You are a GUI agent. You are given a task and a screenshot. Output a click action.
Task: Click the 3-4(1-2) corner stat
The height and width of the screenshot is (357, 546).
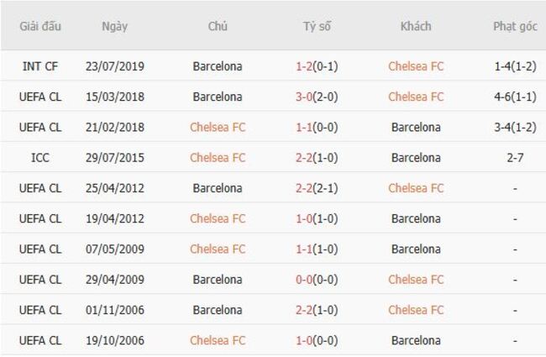pos(515,128)
